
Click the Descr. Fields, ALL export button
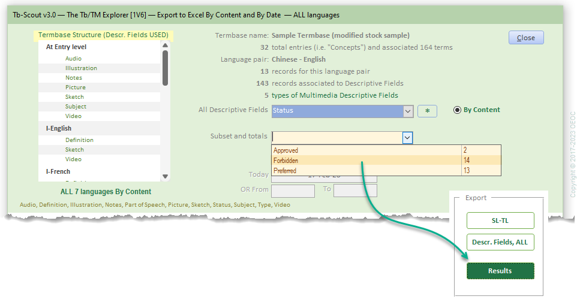500,242
